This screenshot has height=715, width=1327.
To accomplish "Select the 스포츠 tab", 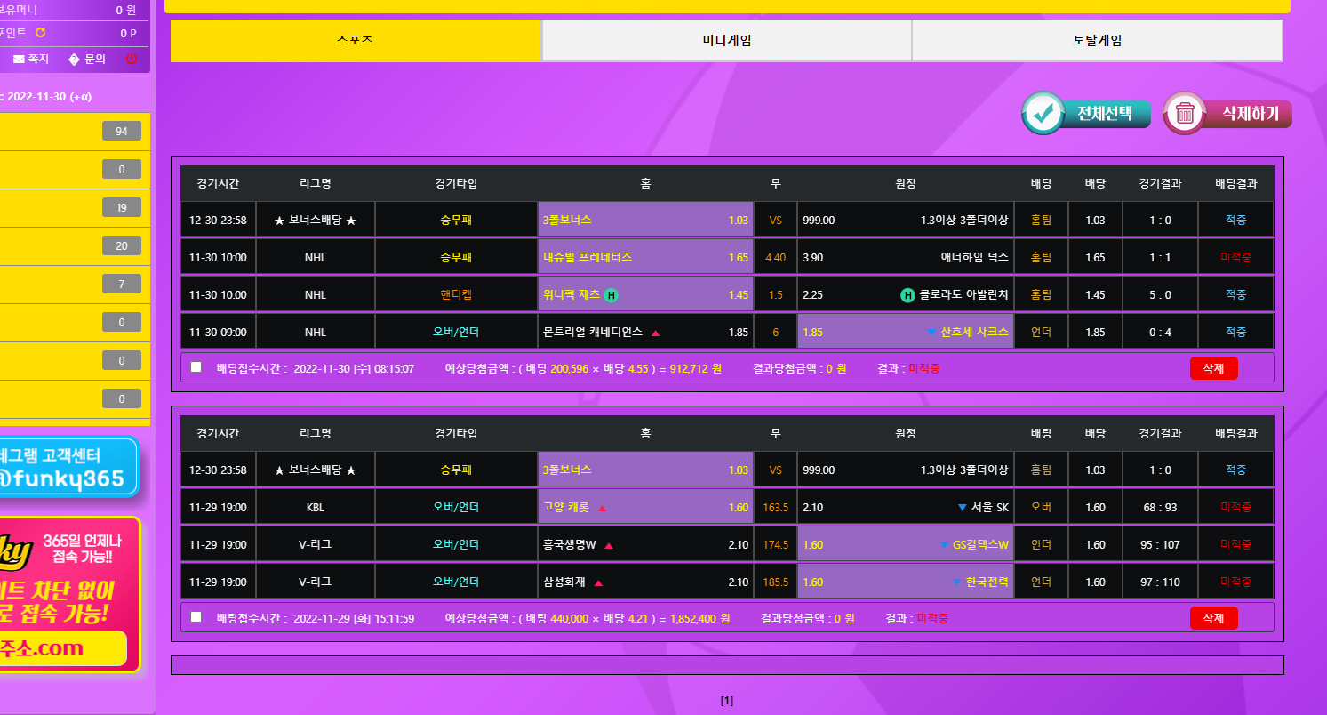I will [x=355, y=41].
